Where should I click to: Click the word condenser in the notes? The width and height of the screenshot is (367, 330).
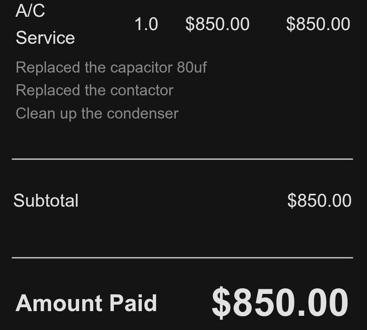pyautogui.click(x=143, y=113)
